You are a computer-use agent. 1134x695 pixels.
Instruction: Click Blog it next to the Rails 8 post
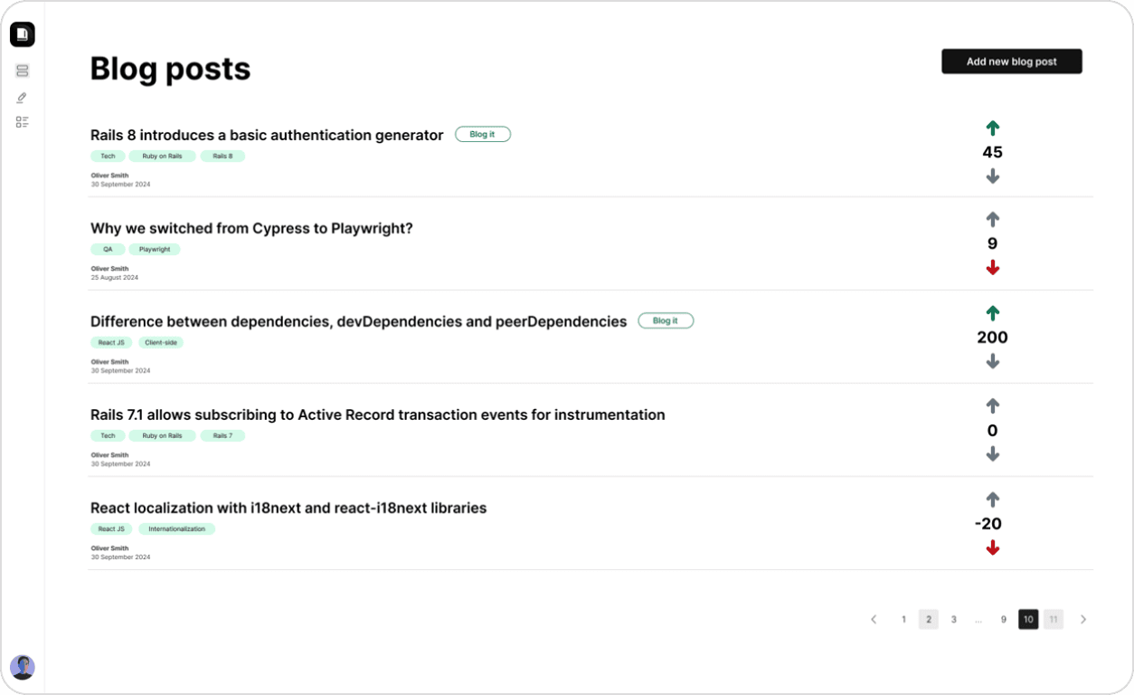[x=482, y=134]
